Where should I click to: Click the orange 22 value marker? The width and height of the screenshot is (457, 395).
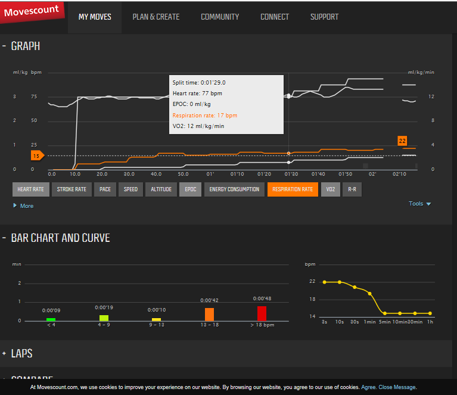click(x=402, y=141)
